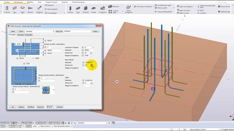The width and height of the screenshot is (234, 131).
Task: Click the Annulla button
Action: coord(60,107)
